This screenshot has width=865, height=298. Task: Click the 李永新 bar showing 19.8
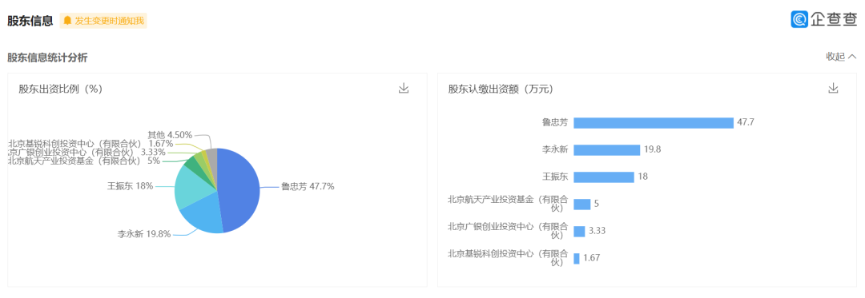607,149
